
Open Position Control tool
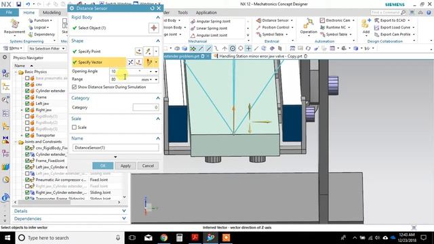coord(273,27)
